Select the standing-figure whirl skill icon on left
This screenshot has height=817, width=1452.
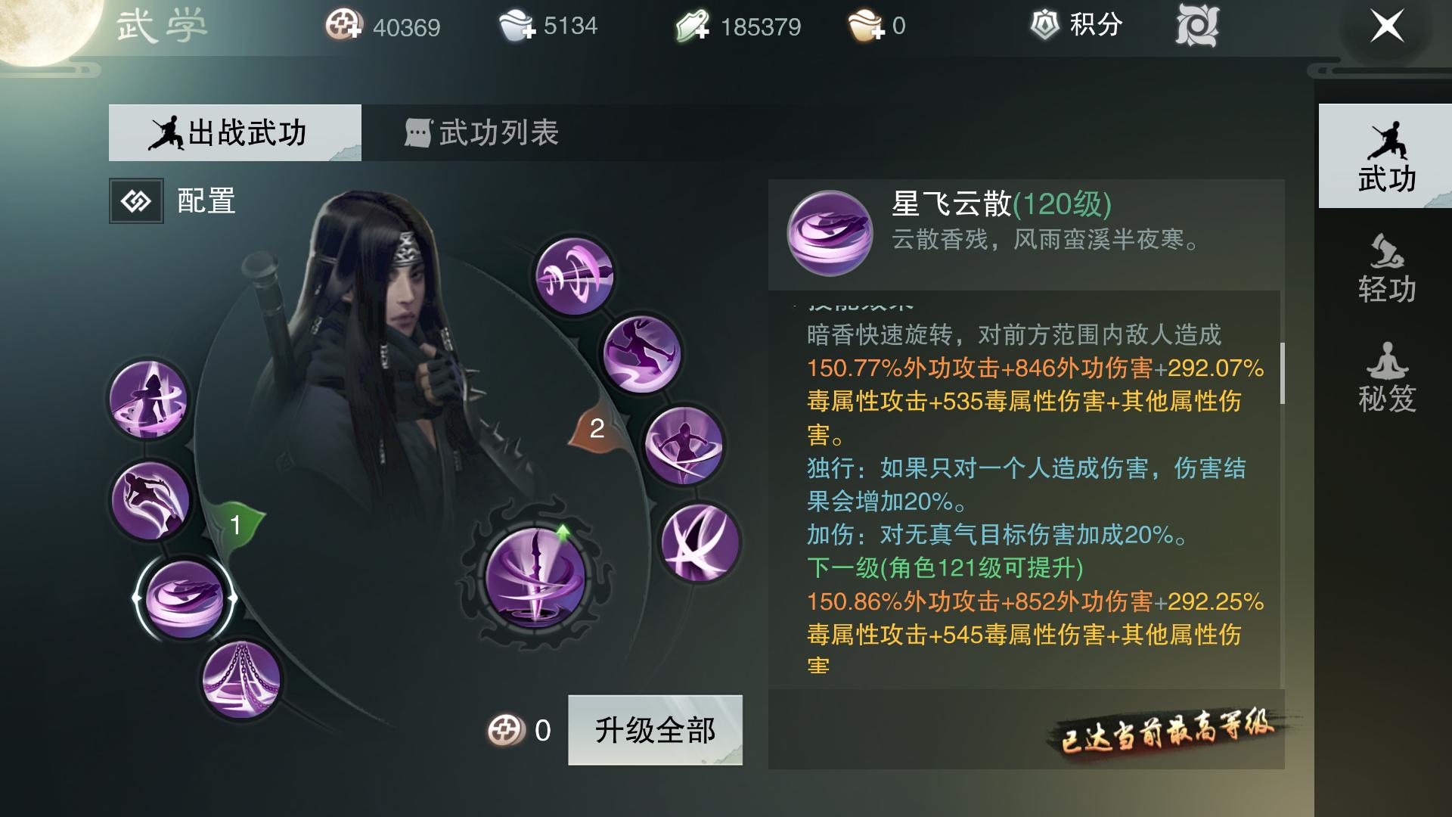148,399
